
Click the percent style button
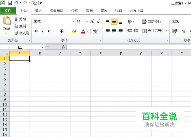click(x=184, y=31)
